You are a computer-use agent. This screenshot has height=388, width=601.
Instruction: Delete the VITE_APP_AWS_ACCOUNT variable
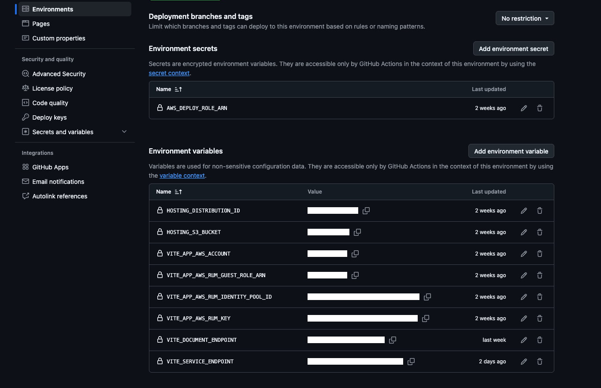[540, 254]
